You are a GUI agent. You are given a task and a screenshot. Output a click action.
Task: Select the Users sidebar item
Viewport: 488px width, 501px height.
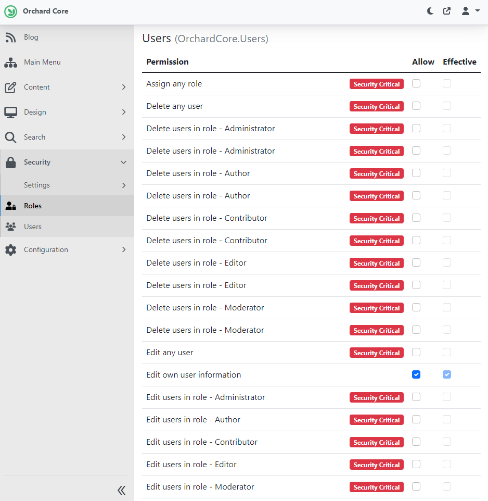point(67,227)
